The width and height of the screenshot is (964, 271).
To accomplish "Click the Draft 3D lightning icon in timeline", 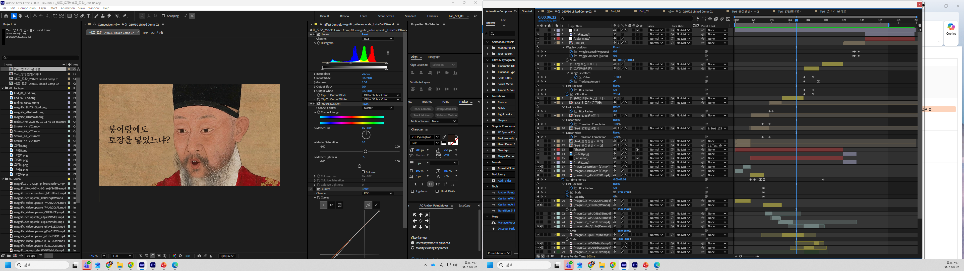I will coord(698,19).
